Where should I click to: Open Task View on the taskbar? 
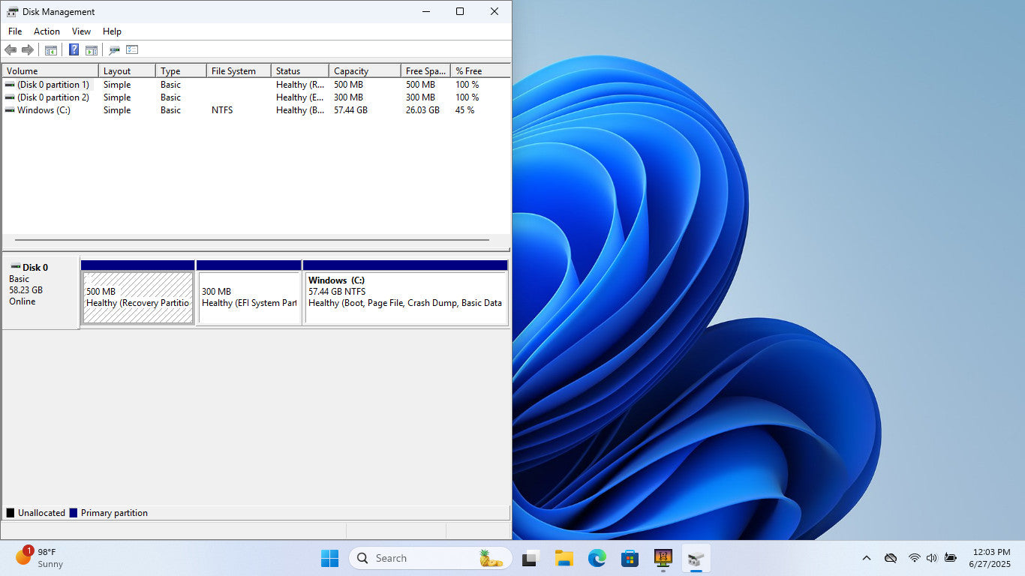coord(531,558)
